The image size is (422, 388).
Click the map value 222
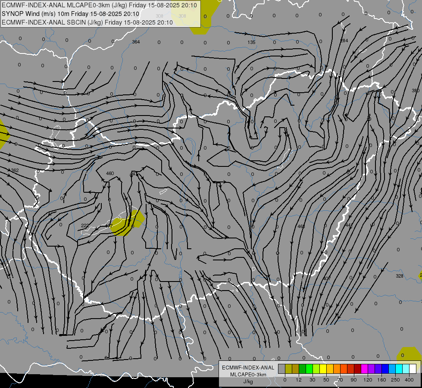85,225
